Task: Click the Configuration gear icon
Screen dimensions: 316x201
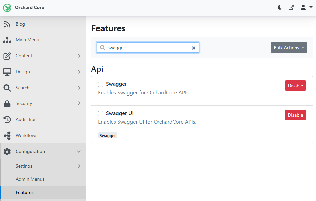Action: click(7, 151)
